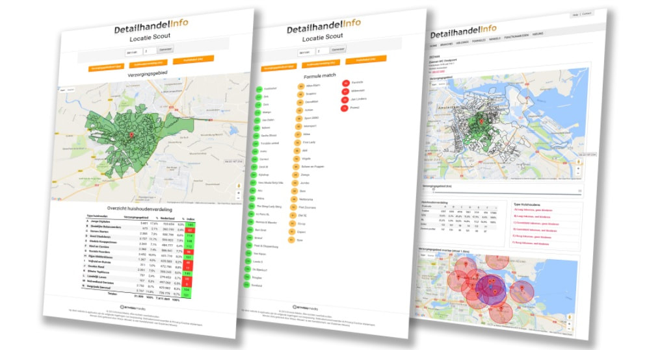Open Peek & Cloppenburg formula entry
This screenshot has width=660, height=350.
266,246
